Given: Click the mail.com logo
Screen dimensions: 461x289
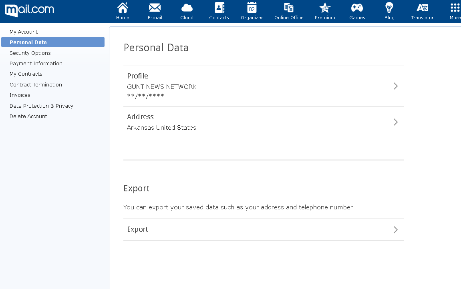Looking at the screenshot, I should [29, 10].
